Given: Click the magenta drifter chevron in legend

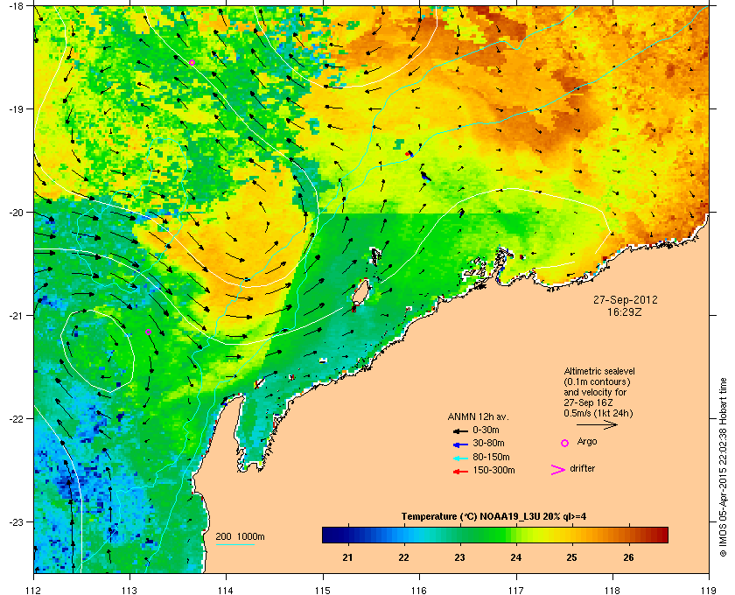Looking at the screenshot, I should [x=557, y=470].
